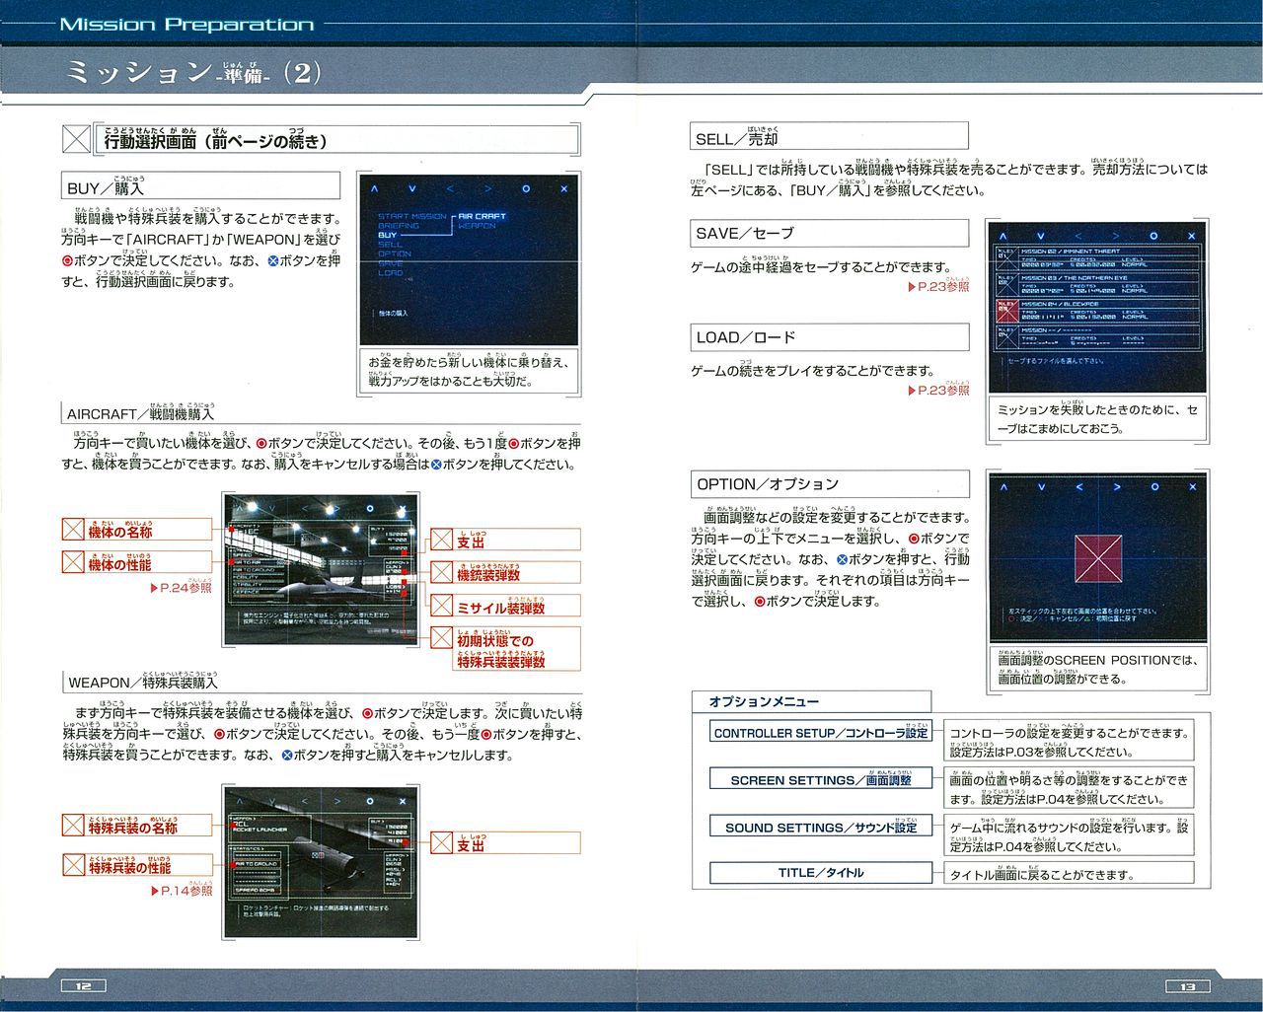Click the LOAD／ロード heading
This screenshot has width=1263, height=1012.
[x=829, y=337]
